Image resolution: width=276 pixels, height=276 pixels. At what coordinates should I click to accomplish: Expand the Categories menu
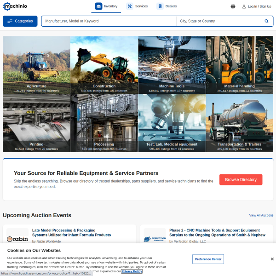[x=20, y=21]
